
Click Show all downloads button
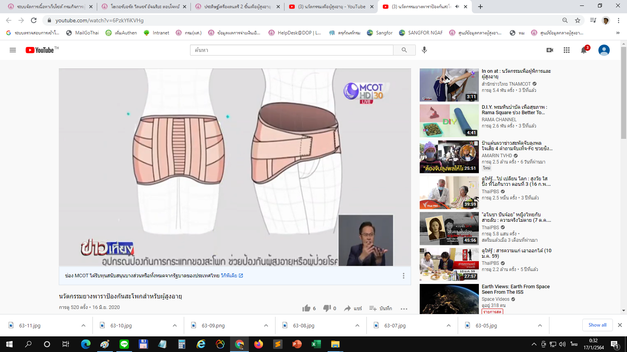pos(597,325)
